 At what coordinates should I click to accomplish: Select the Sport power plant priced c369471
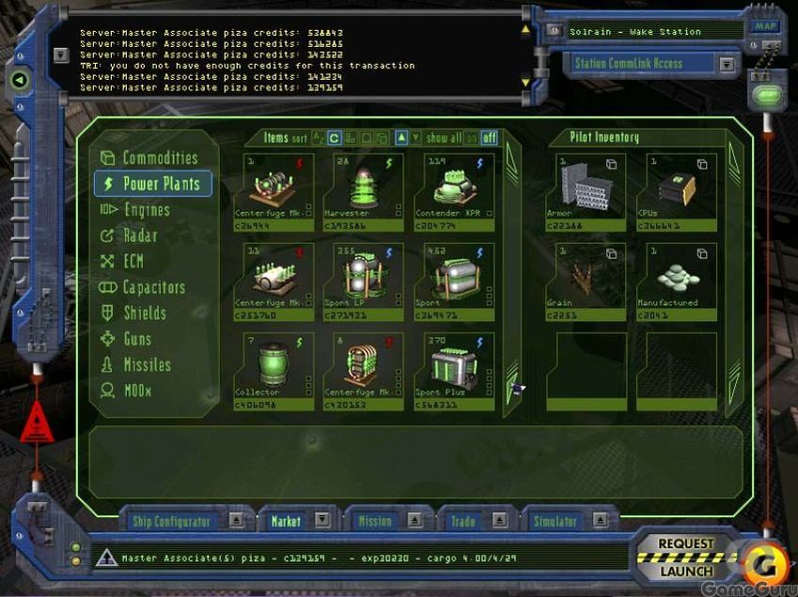point(454,283)
